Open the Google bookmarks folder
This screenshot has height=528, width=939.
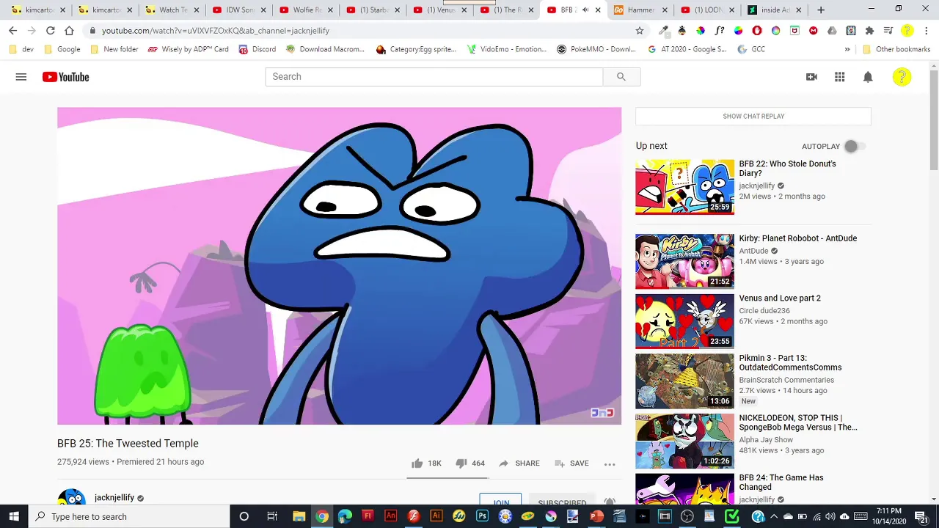(62, 49)
